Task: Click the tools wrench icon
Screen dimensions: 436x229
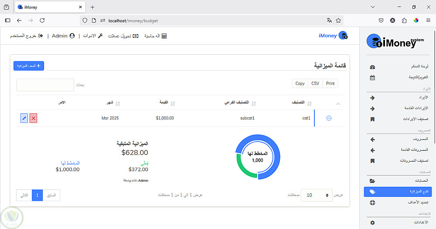Action: (x=100, y=36)
